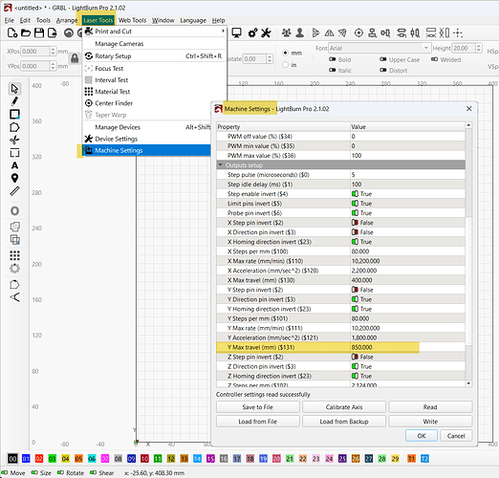
Task: Select the Edit Nodes tool
Action: point(14,140)
